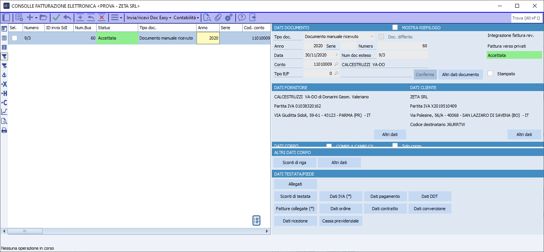Click the C icon in left sidebar

tap(4, 103)
